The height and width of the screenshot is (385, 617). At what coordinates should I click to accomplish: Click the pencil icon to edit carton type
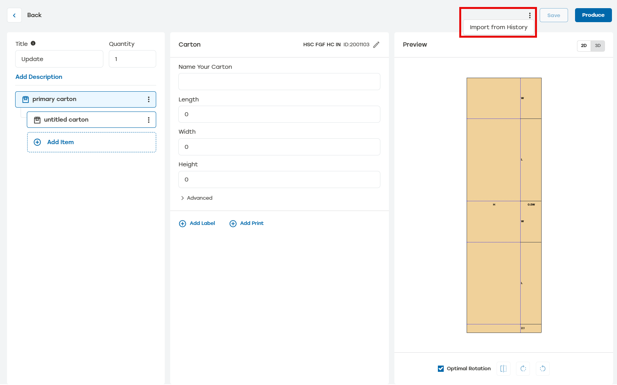click(376, 45)
